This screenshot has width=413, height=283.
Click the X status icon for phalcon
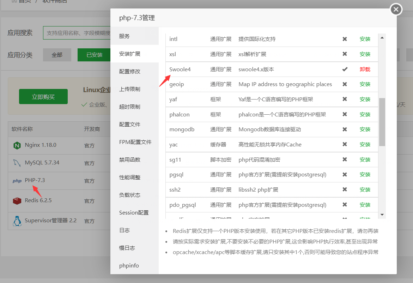345,114
